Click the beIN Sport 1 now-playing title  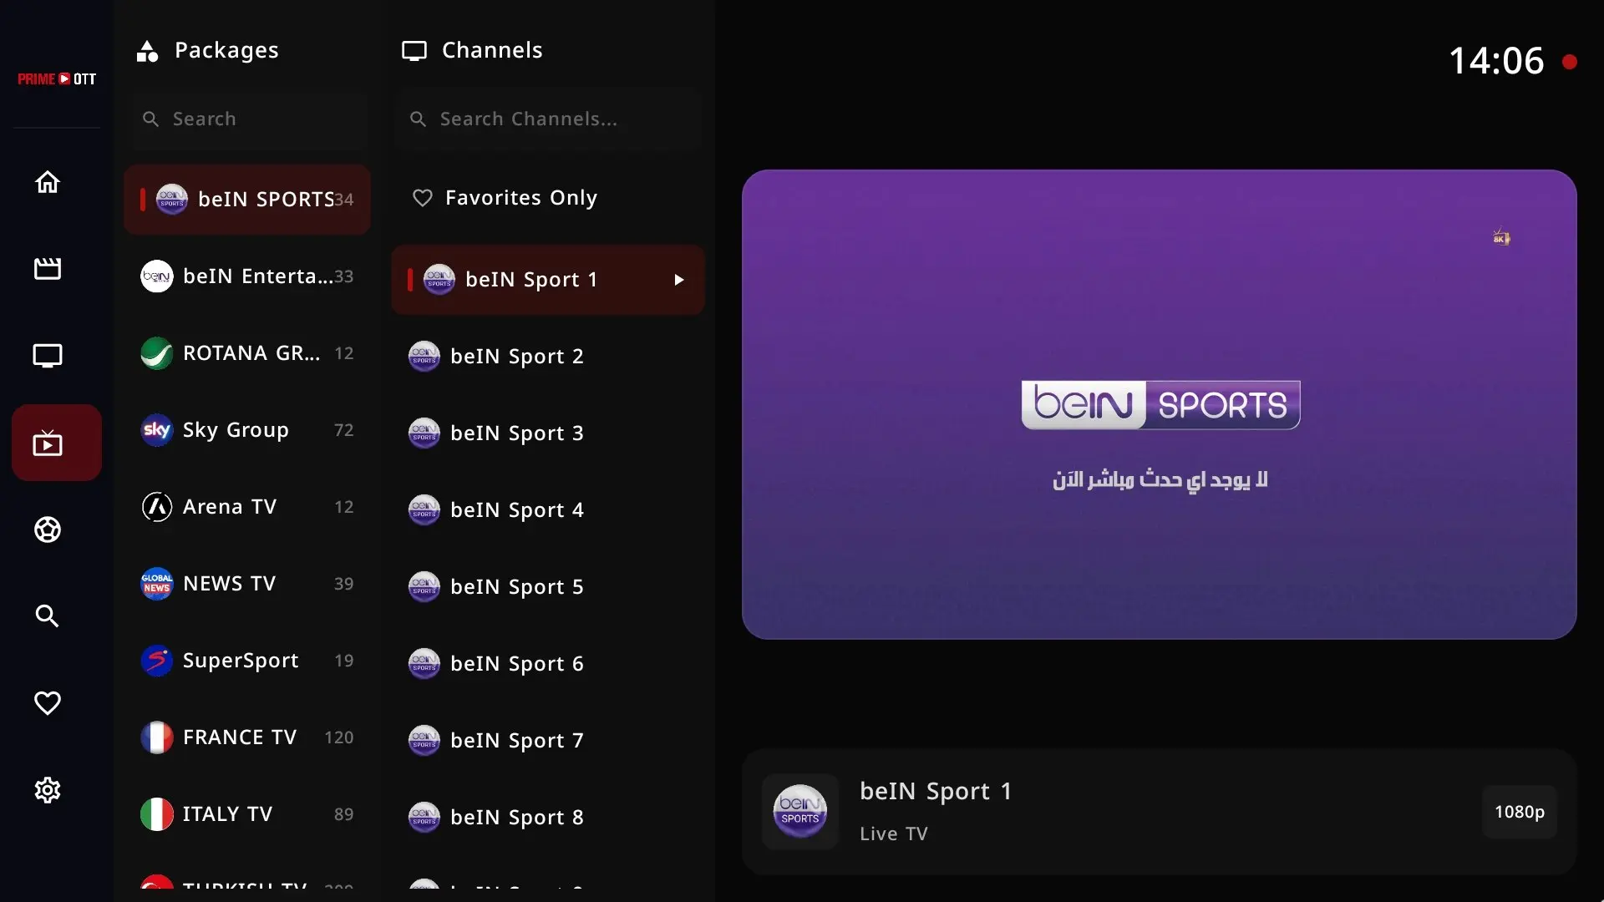click(x=936, y=791)
